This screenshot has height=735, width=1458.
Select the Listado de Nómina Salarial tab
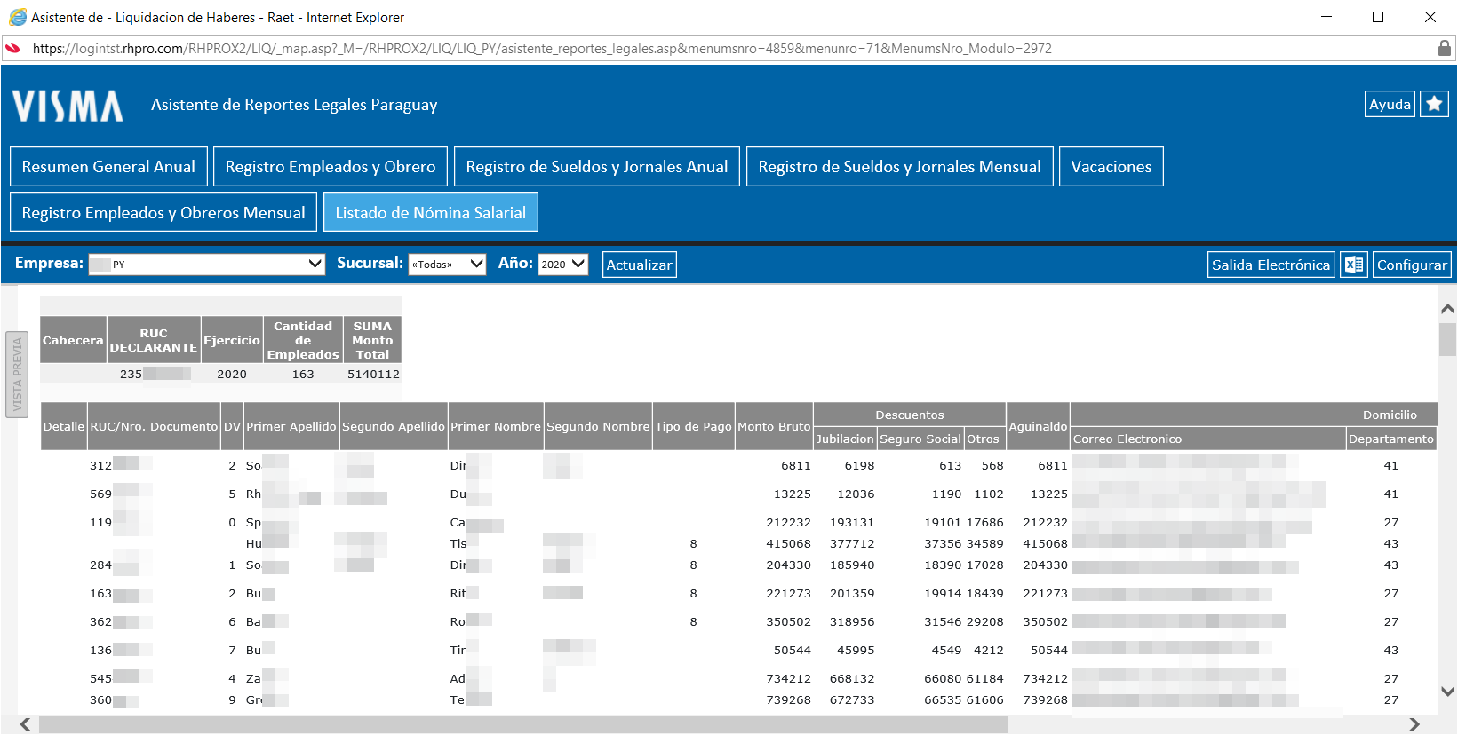click(x=431, y=213)
